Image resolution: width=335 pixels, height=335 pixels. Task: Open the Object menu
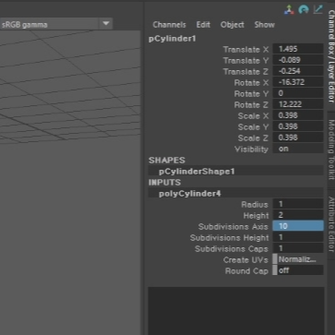233,25
